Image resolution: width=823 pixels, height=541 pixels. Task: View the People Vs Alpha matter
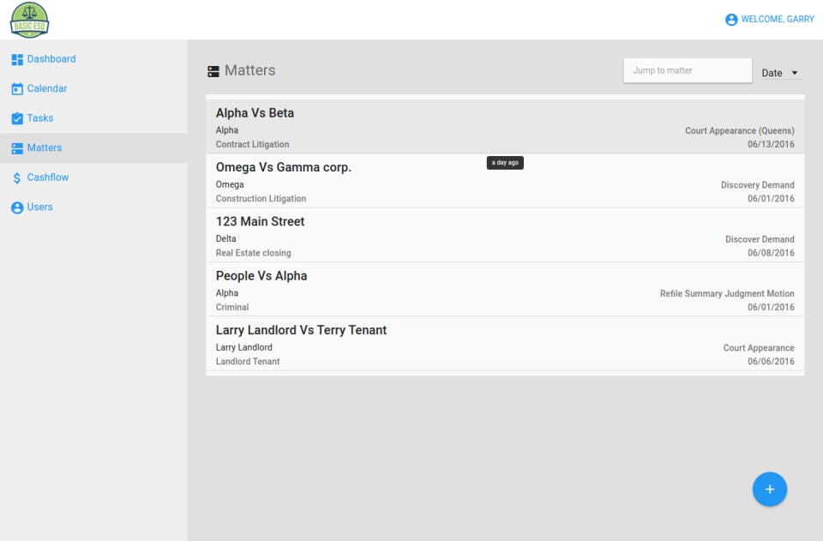coord(261,276)
